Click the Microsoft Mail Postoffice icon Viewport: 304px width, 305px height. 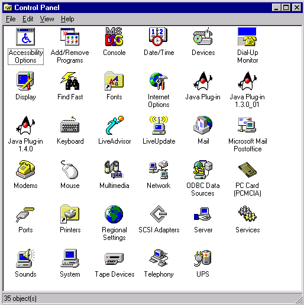[x=247, y=125]
